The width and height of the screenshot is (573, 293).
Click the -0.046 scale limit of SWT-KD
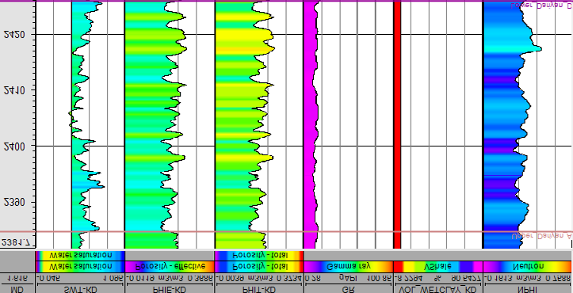[x=48, y=278]
